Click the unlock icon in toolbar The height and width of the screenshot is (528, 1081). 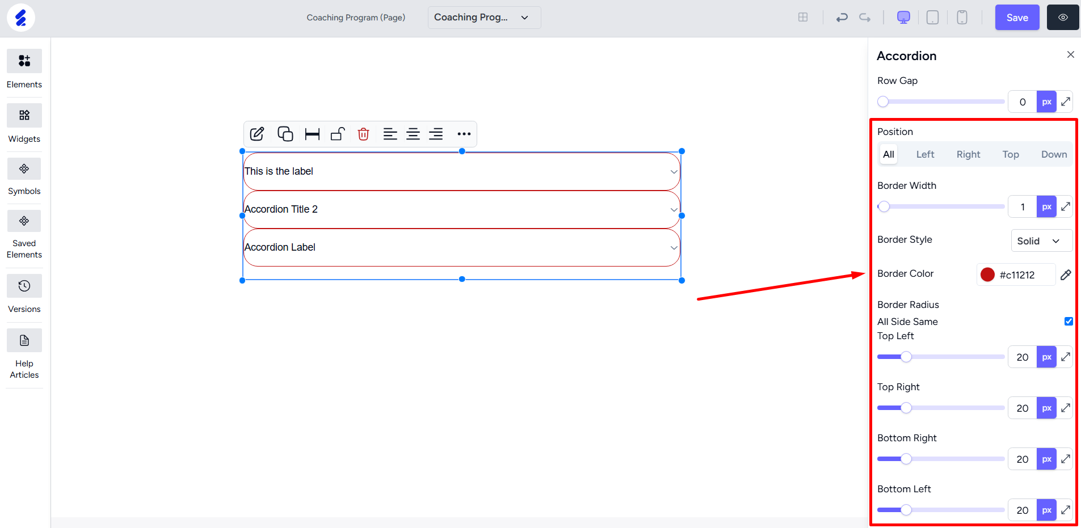tap(338, 134)
